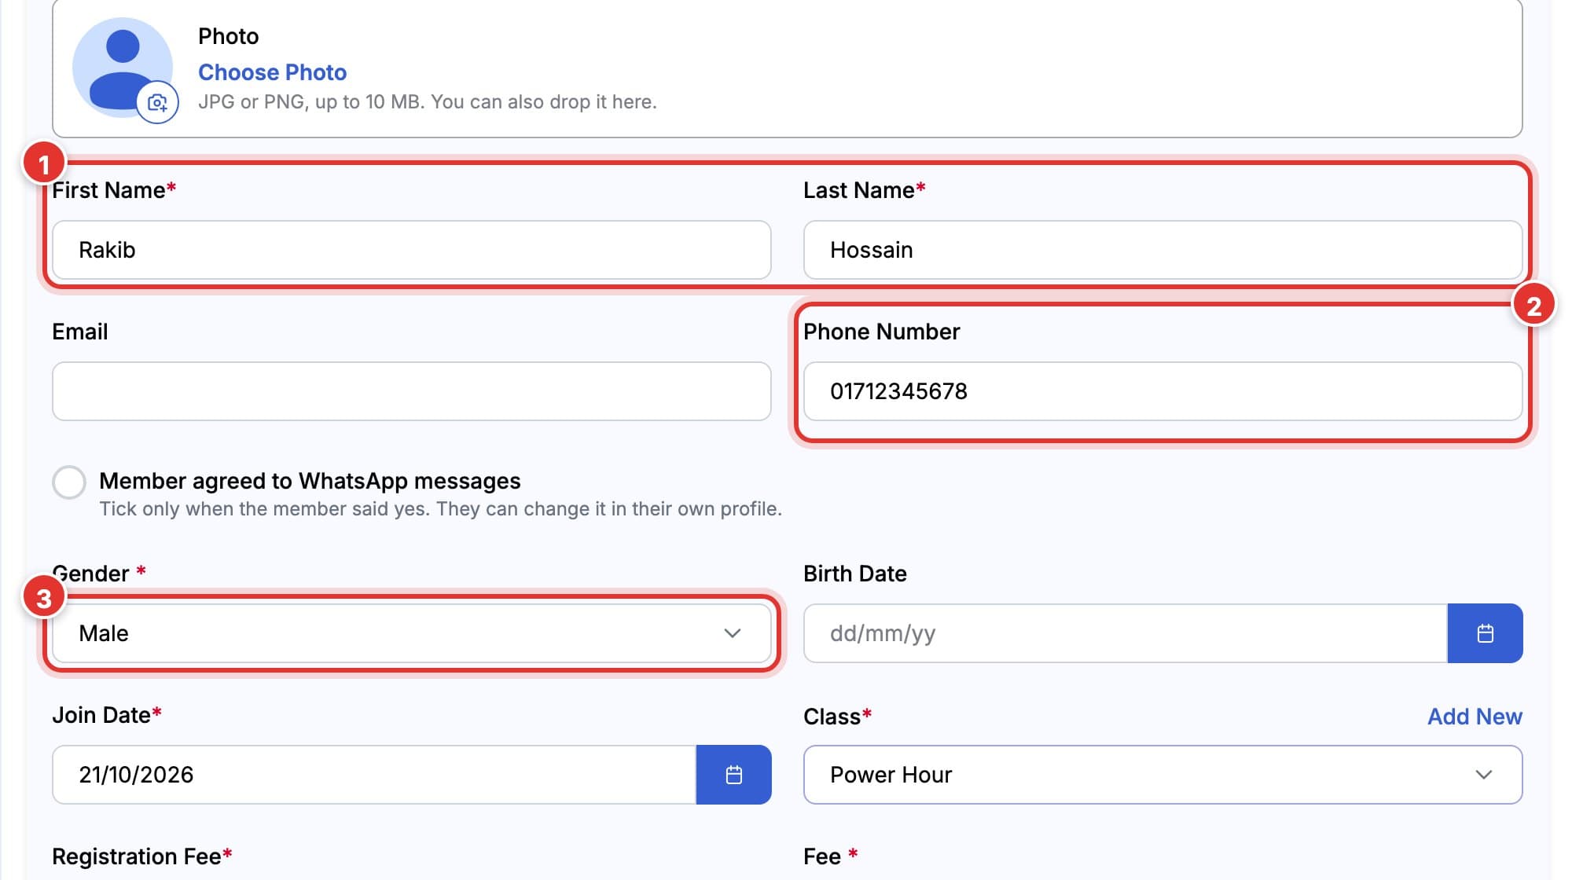Click the Join Date field showing 21/10/2026

(374, 775)
